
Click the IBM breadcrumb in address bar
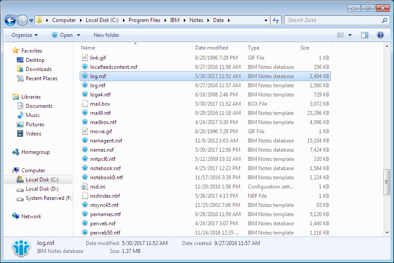(x=175, y=20)
